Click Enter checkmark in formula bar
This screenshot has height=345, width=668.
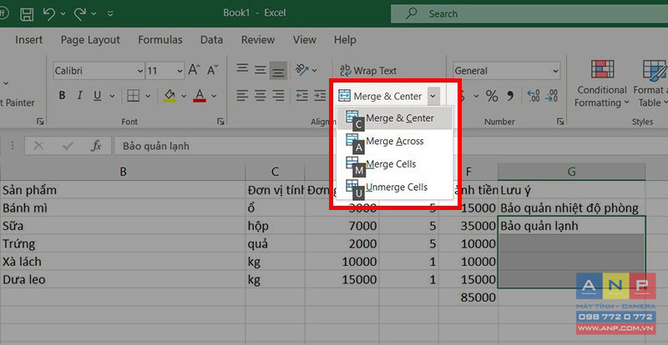[x=68, y=147]
